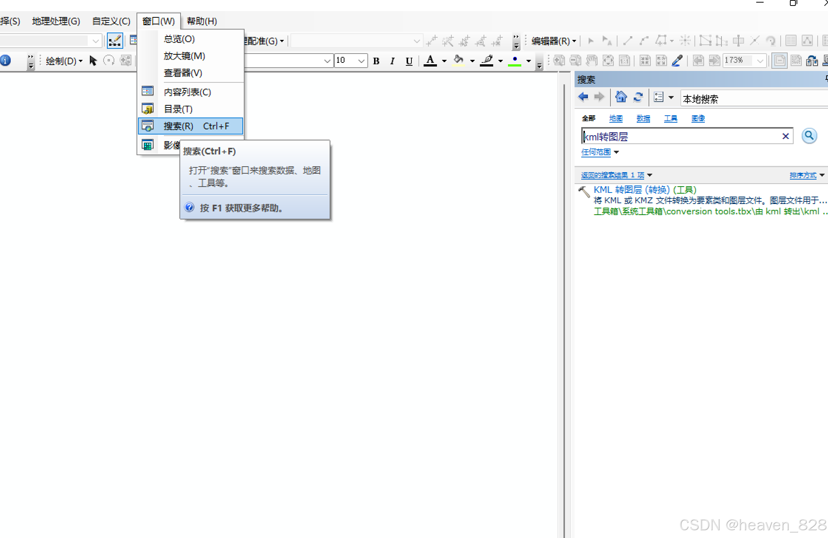Toggle italic text formatting
The height and width of the screenshot is (538, 828).
click(392, 61)
